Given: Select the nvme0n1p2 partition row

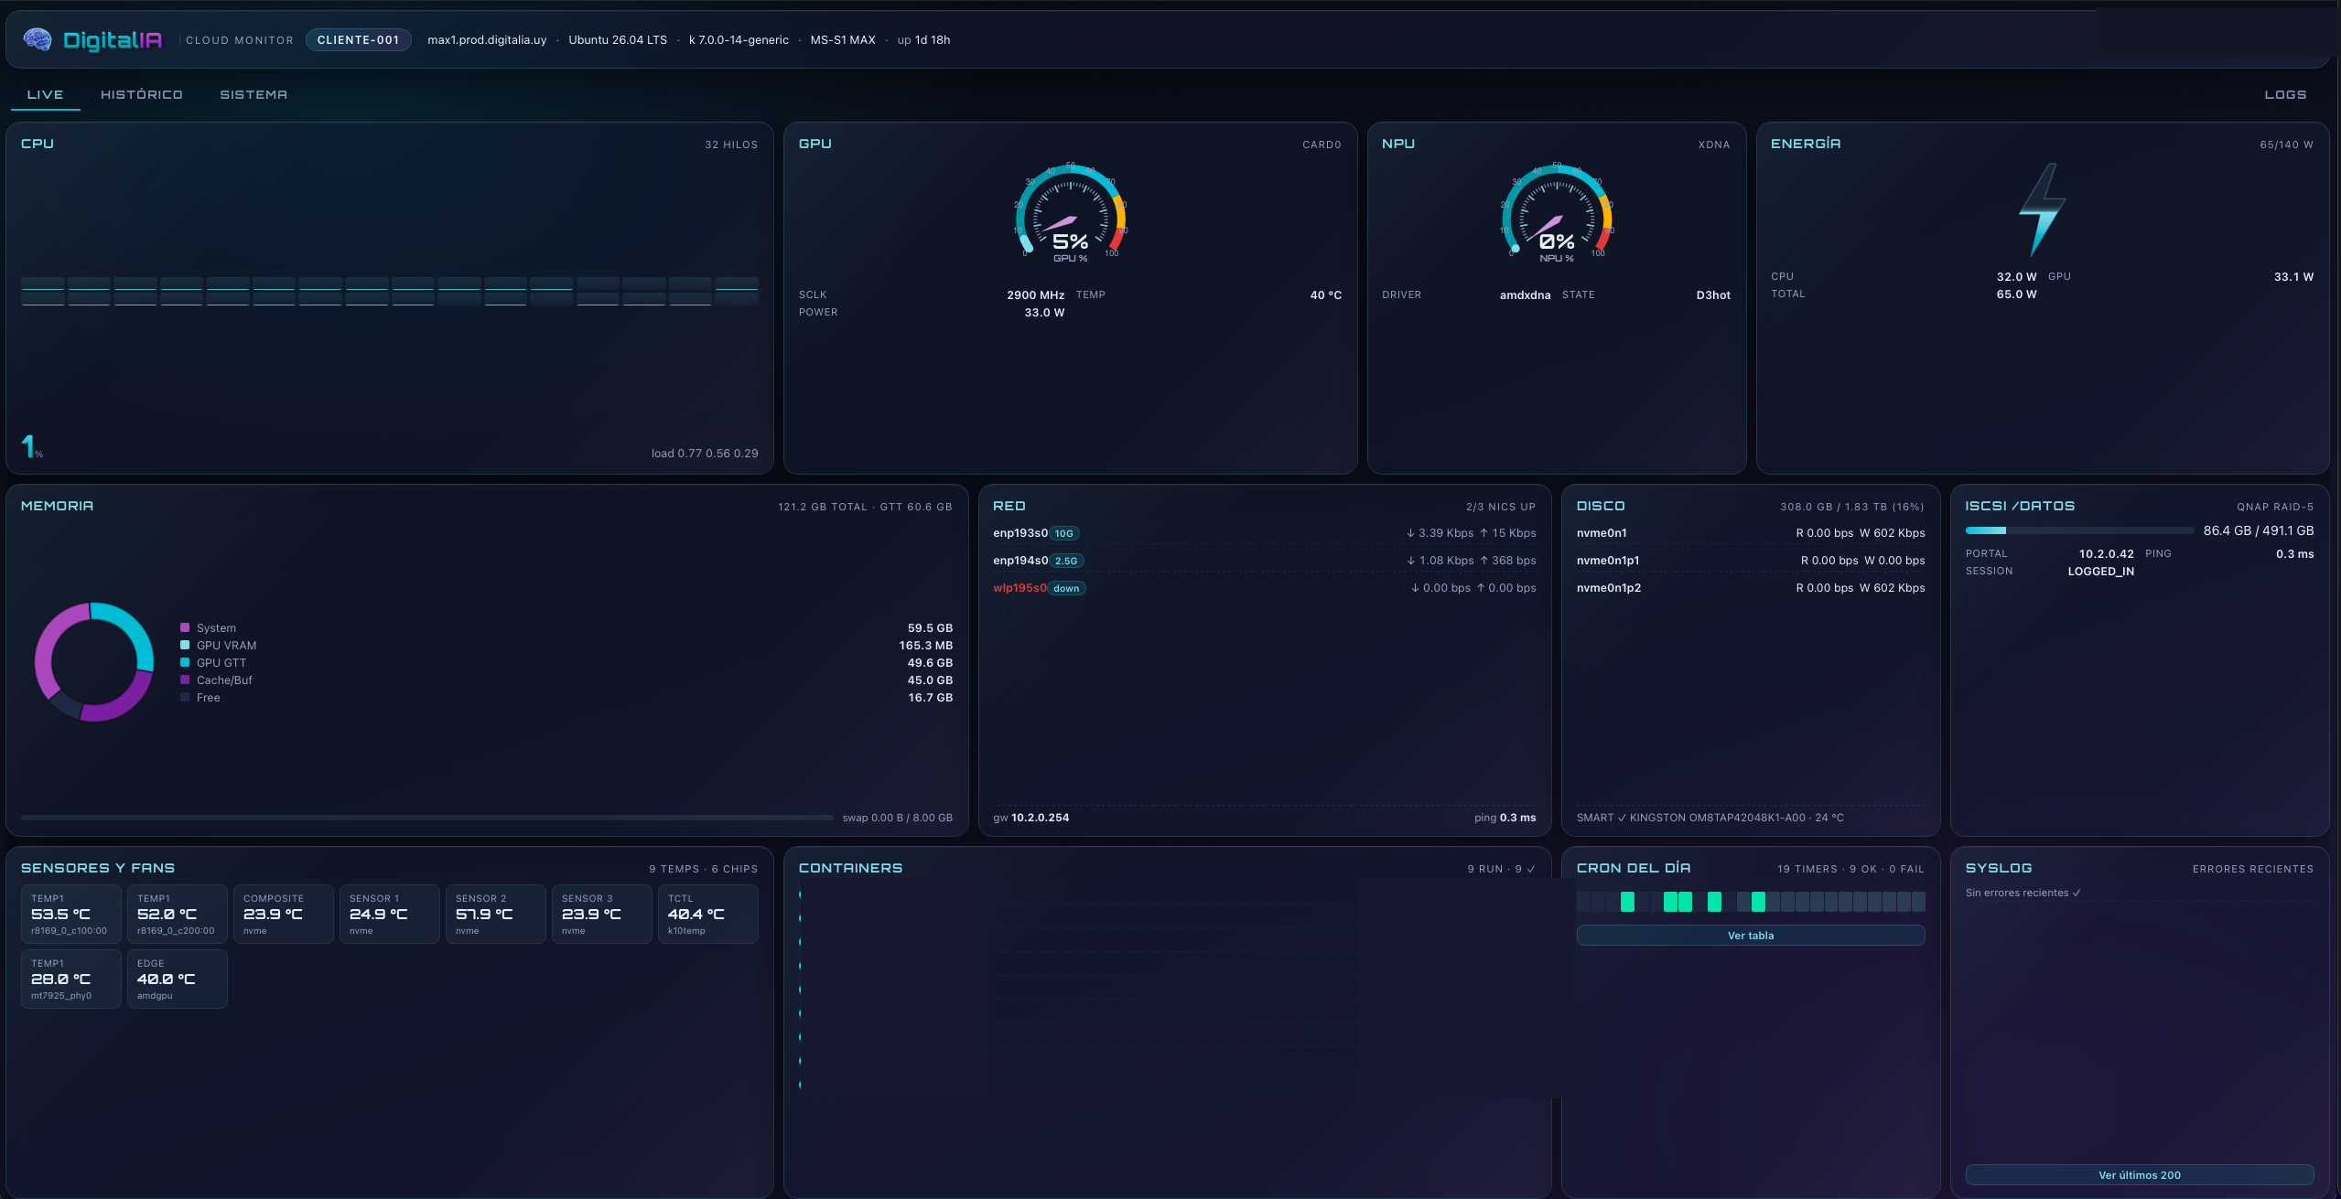Looking at the screenshot, I should point(1750,587).
